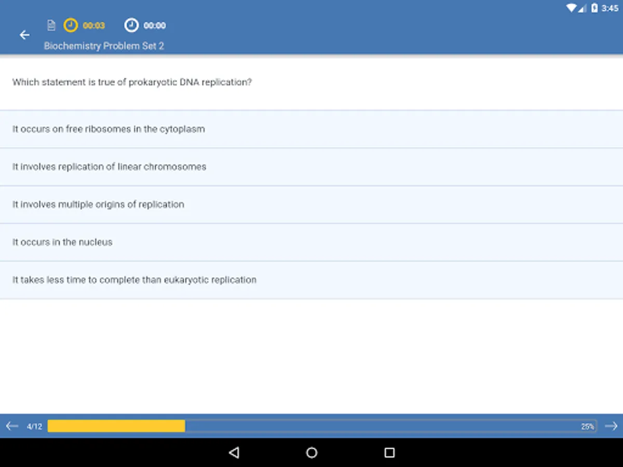Tap the 25% progress label
The image size is (623, 467).
click(x=588, y=427)
